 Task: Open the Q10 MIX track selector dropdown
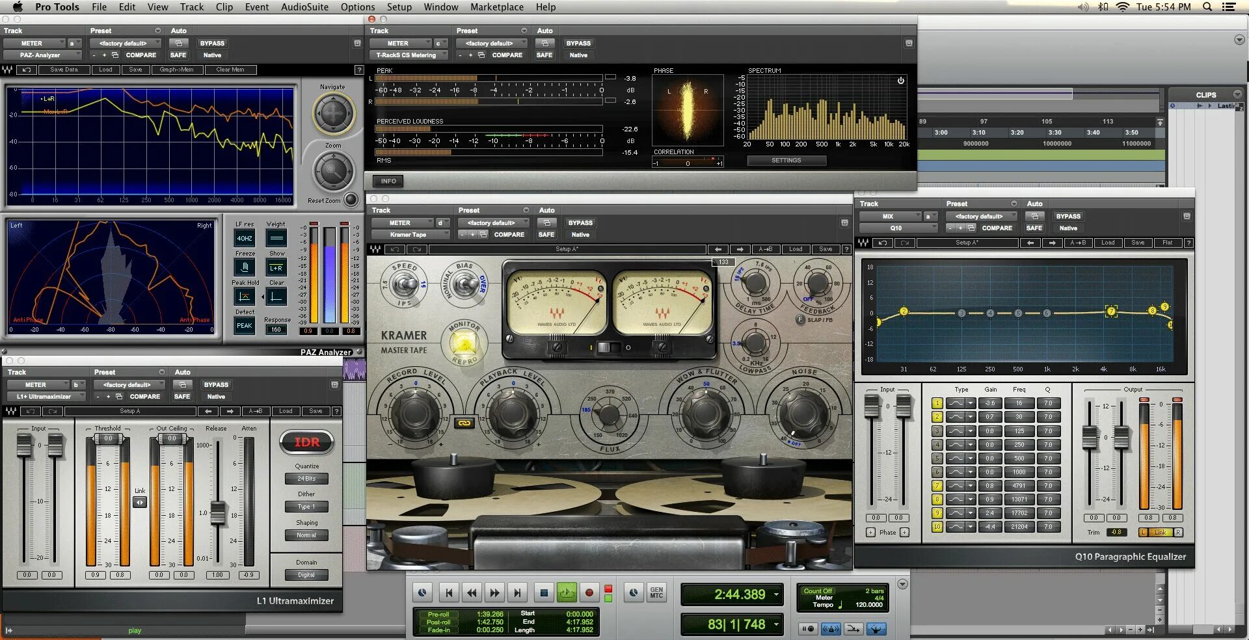point(891,217)
